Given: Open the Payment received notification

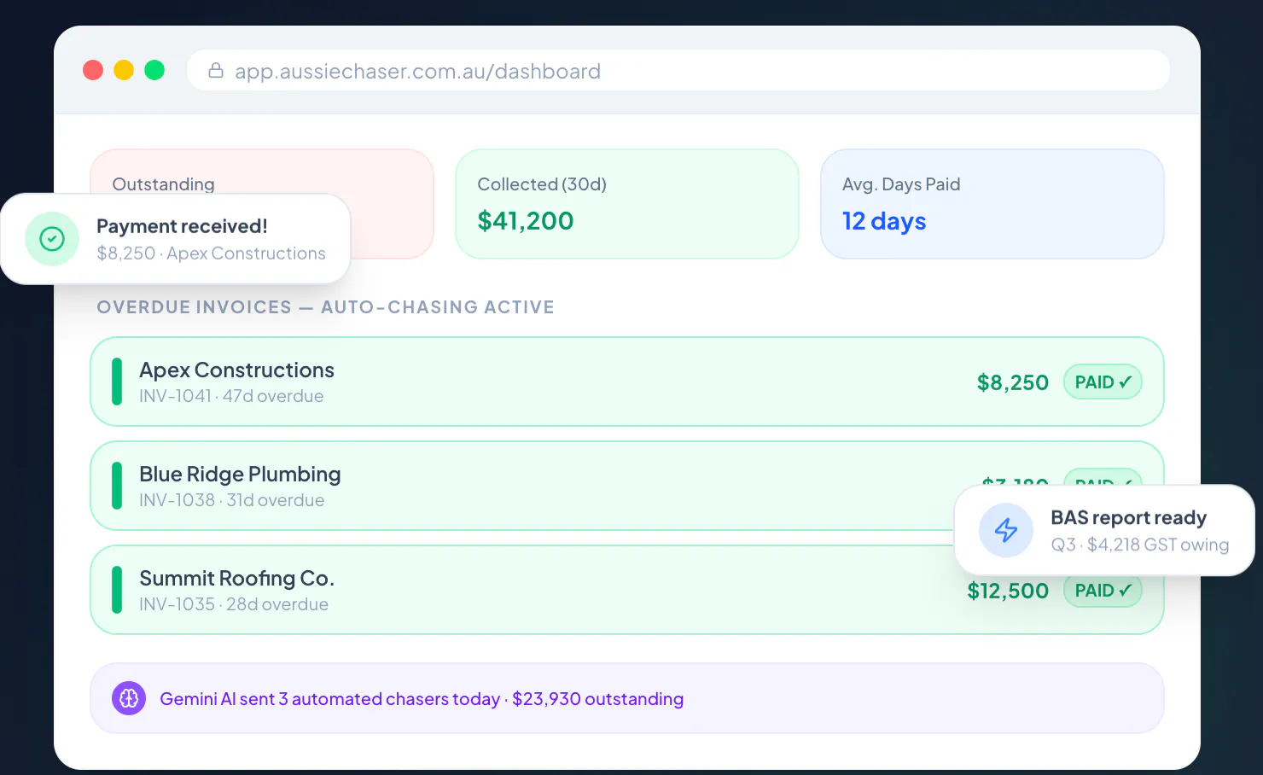Looking at the screenshot, I should (x=176, y=239).
